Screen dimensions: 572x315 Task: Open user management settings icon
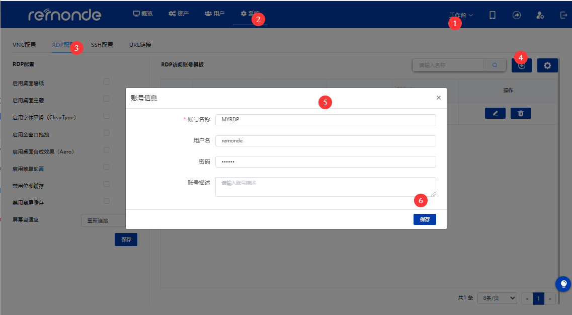540,15
